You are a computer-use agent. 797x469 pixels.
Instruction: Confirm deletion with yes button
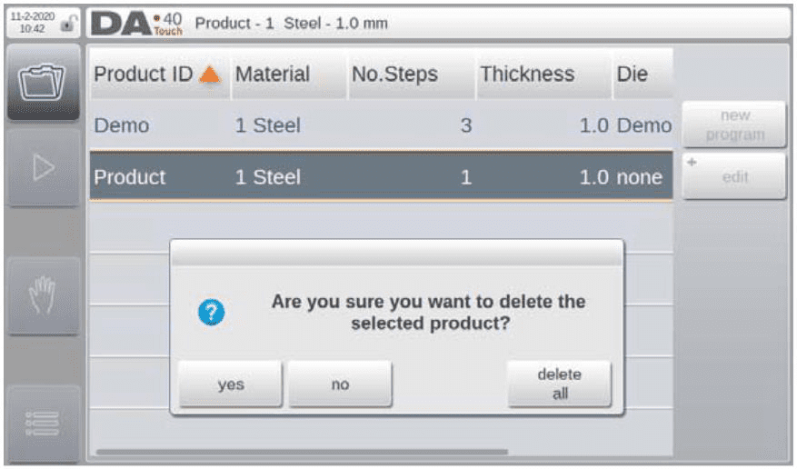click(x=230, y=384)
